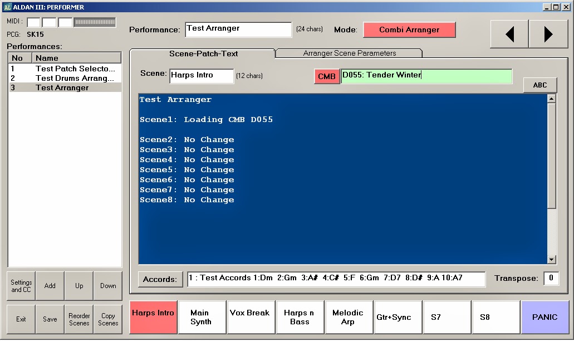This screenshot has width=574, height=341.
Task: Activate the S8 scene button
Action: point(496,317)
